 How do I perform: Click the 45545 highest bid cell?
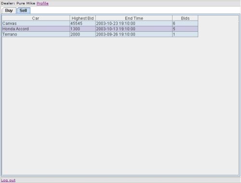pyautogui.click(x=82, y=24)
